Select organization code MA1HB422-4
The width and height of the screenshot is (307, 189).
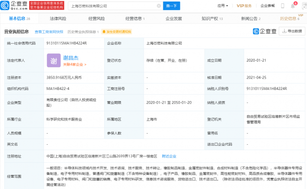pyautogui.click(x=58, y=88)
